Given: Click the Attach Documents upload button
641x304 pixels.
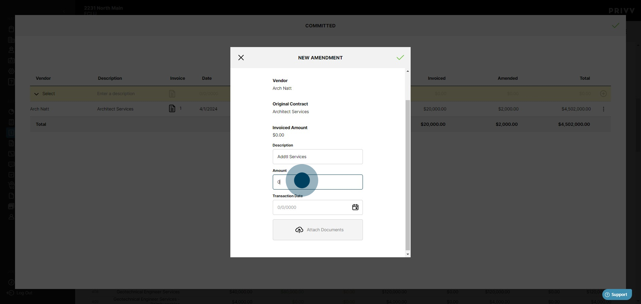Looking at the screenshot, I should (x=317, y=230).
